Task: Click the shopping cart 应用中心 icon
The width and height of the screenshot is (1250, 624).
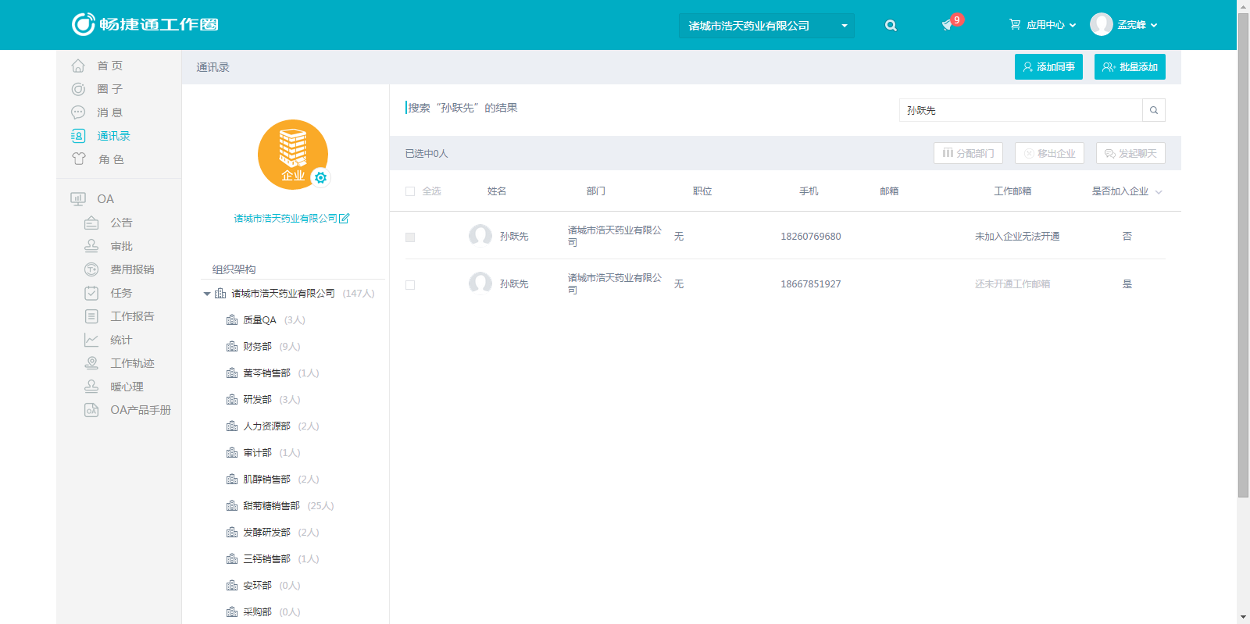Action: coord(1015,24)
